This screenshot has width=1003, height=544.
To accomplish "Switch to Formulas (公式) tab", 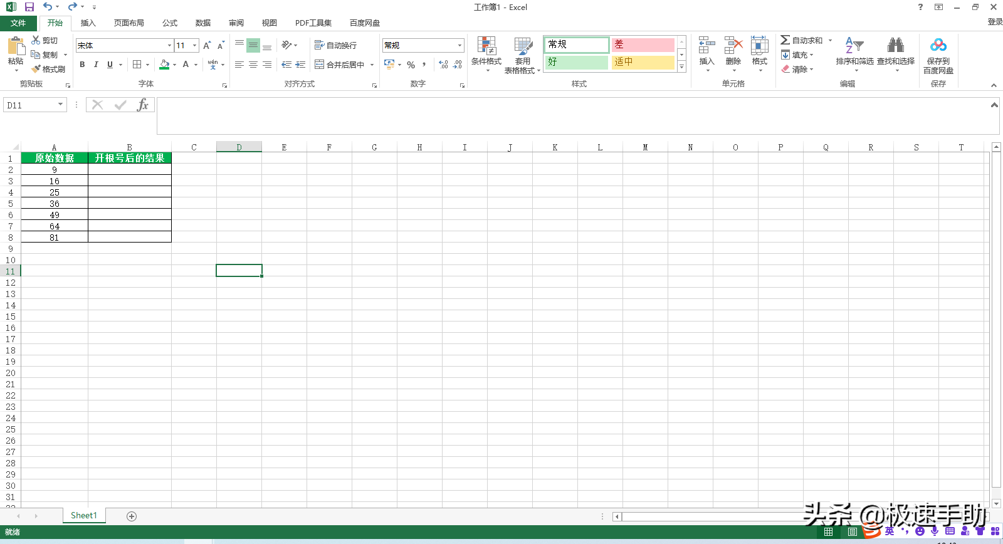I will [x=170, y=23].
